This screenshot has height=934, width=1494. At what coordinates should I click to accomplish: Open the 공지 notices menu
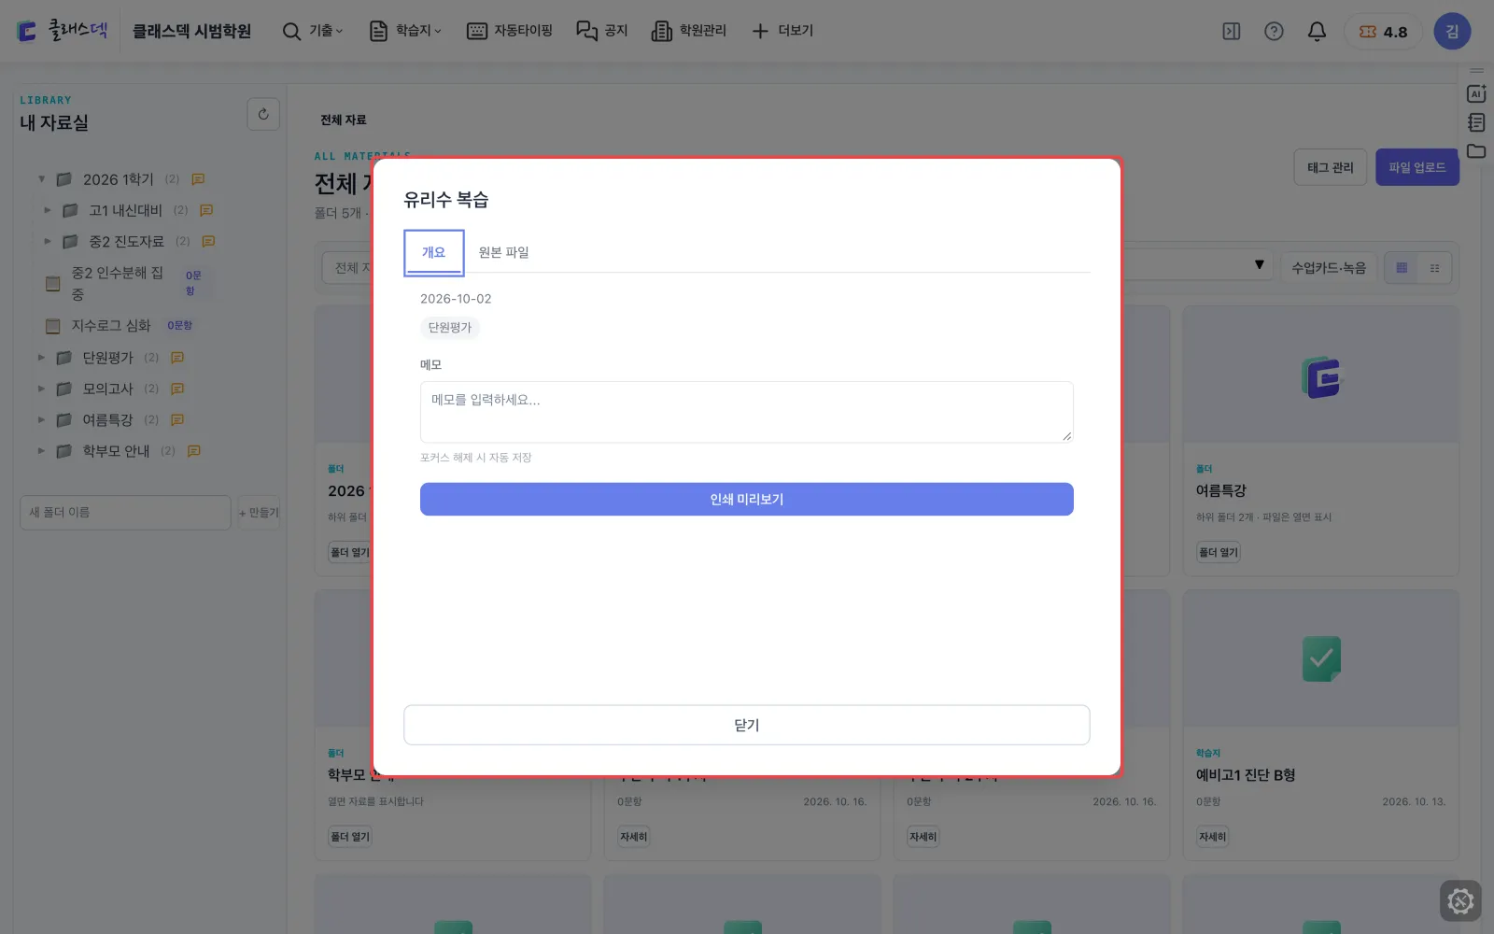[x=602, y=31]
